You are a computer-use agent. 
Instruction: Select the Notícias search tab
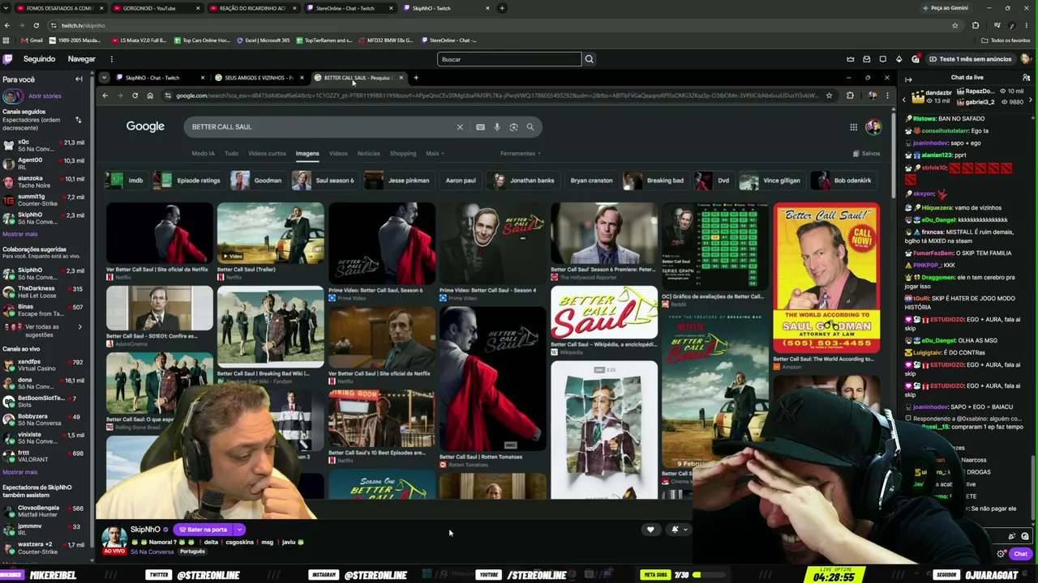(368, 154)
